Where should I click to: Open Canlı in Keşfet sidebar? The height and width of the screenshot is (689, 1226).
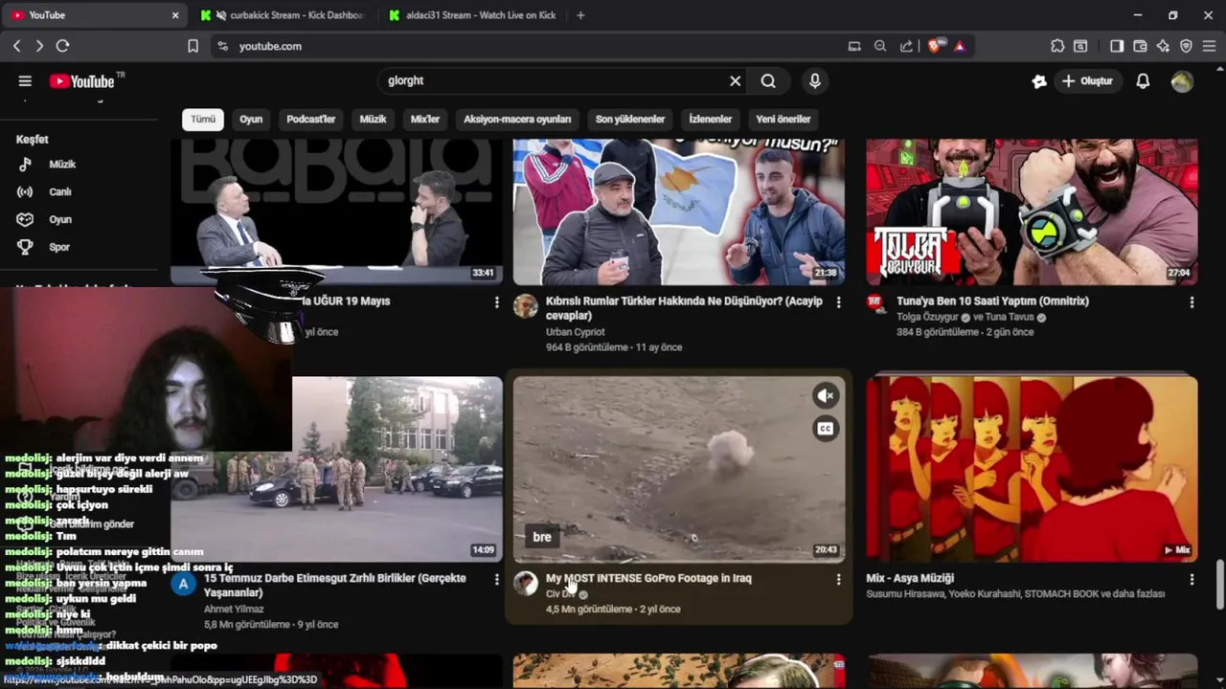point(60,192)
